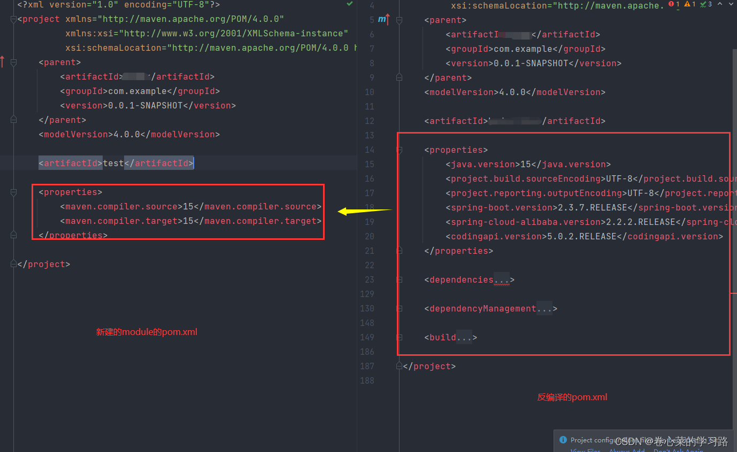Click xmlns:xsi attribute line in left editor
This screenshot has height=452, width=737.
click(x=207, y=33)
